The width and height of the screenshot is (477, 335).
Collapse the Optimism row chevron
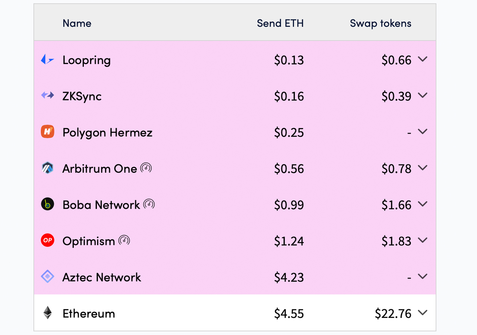click(423, 240)
